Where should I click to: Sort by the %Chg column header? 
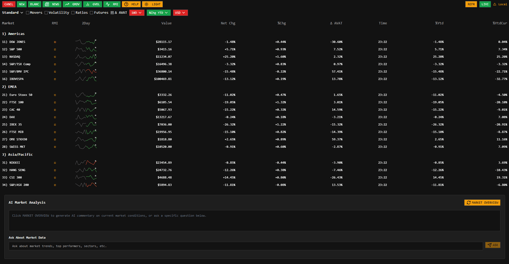tap(281, 24)
